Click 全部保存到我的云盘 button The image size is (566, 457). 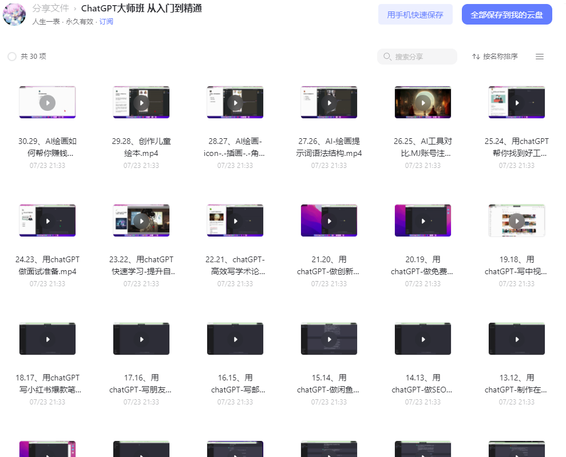(507, 14)
